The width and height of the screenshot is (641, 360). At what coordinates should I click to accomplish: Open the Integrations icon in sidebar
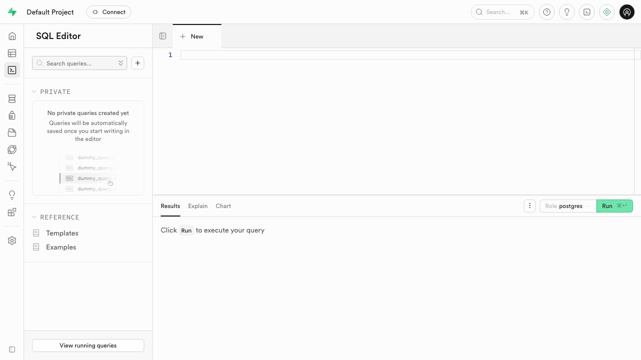[12, 212]
